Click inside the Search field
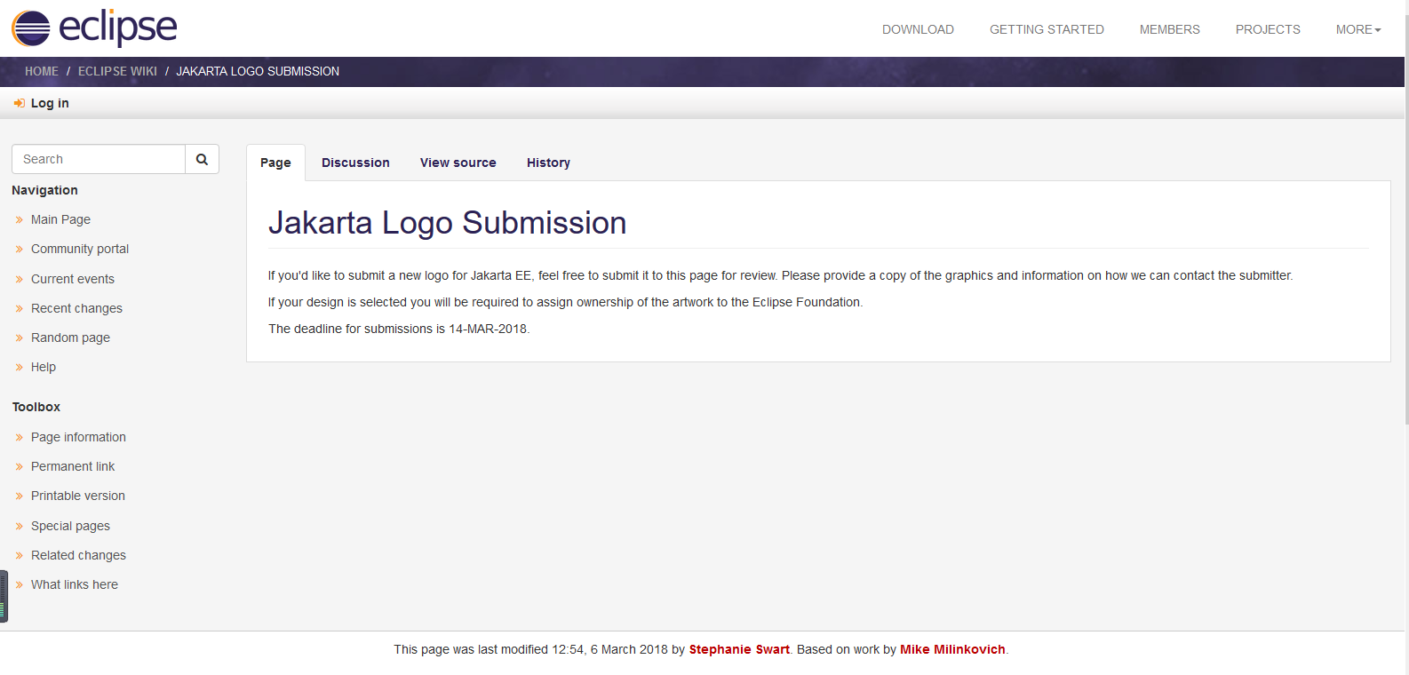Screen dimensions: 1409x675 (99, 159)
